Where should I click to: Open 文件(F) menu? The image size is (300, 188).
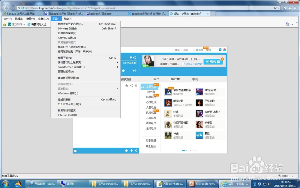point(8,19)
